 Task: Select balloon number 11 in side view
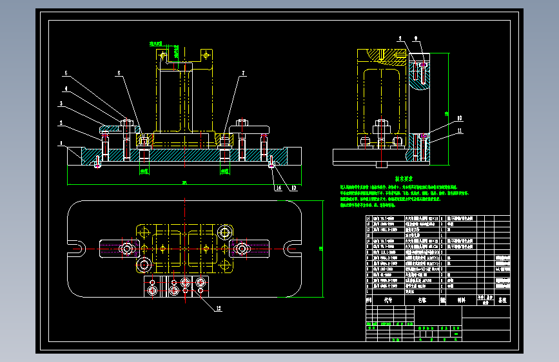tap(460, 130)
